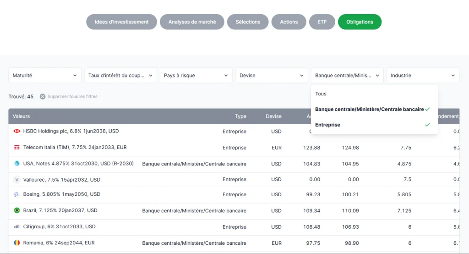469x254 pixels.
Task: Open Vallourec 7.5% 15apr2032 bond
Action: pos(62,180)
